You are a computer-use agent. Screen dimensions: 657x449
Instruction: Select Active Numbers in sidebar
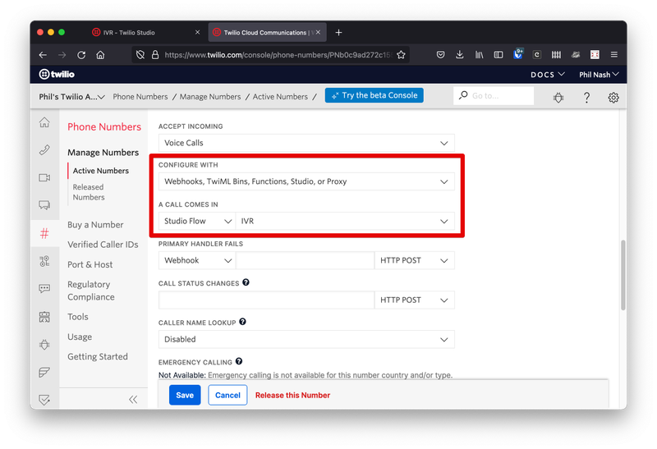(100, 171)
